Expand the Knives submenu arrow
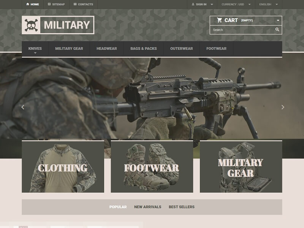 point(35,53)
